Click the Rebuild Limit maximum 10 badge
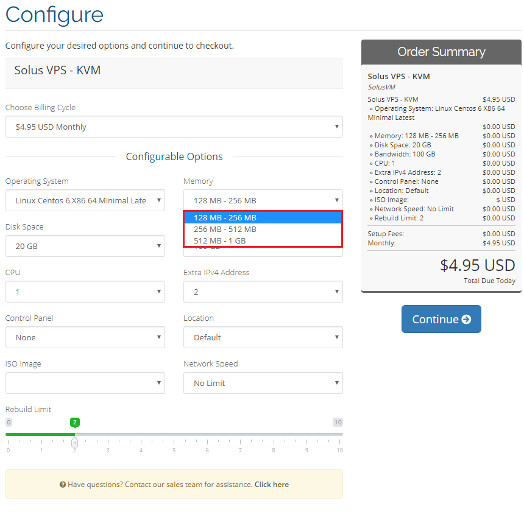Image resolution: width=524 pixels, height=512 pixels. (338, 422)
